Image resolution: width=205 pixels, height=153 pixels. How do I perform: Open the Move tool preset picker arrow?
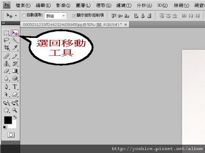[x=16, y=16]
